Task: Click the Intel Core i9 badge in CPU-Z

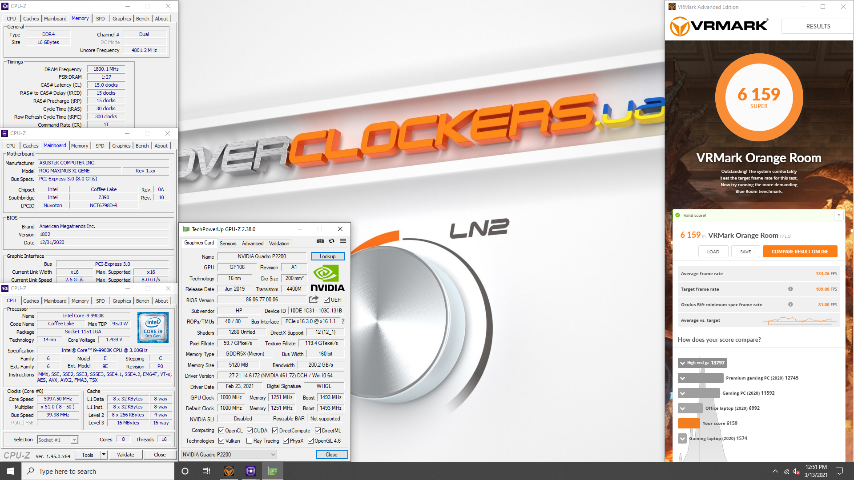Action: point(153,328)
